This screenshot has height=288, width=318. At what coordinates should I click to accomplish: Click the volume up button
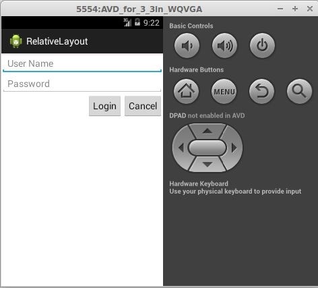[x=224, y=46]
